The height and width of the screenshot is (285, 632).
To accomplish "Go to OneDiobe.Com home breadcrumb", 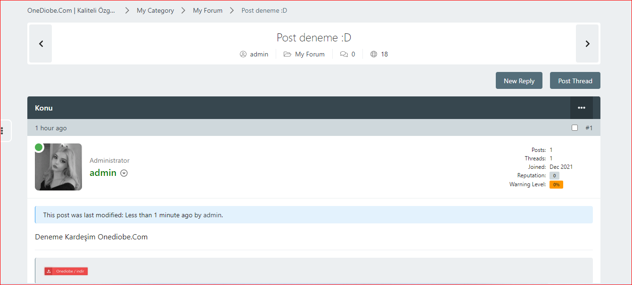I will pos(71,10).
